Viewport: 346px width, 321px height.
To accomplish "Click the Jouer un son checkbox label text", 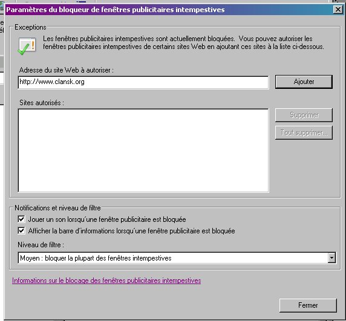I will pos(107,219).
